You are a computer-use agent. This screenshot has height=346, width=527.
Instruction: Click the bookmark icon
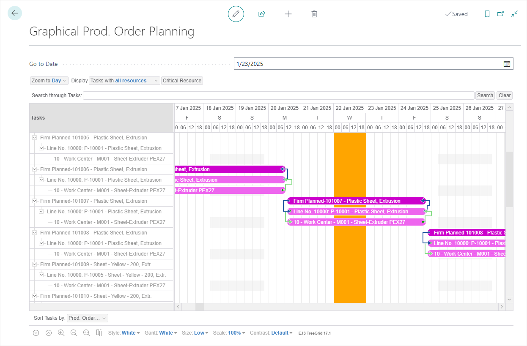(x=487, y=14)
